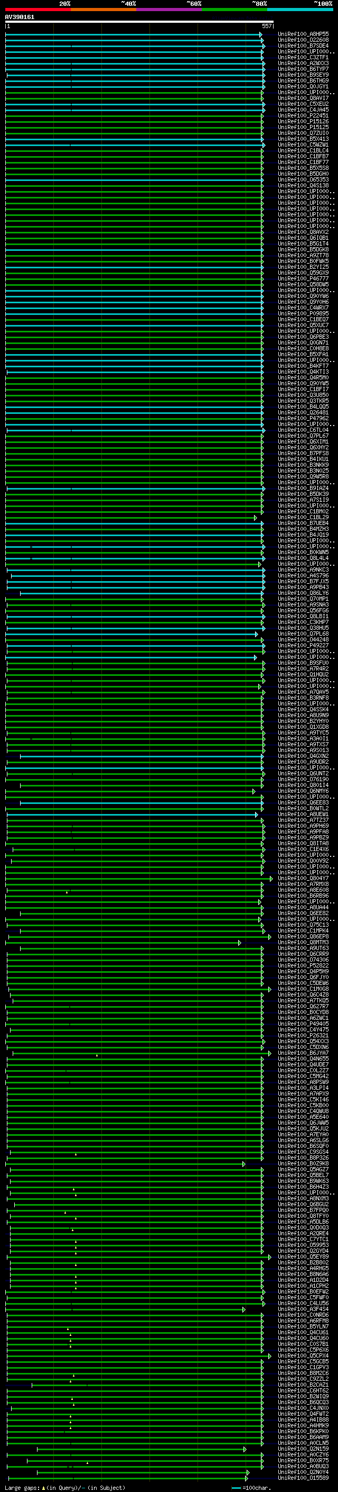Click the purple ~60% identity legend segment

[x=170, y=10]
